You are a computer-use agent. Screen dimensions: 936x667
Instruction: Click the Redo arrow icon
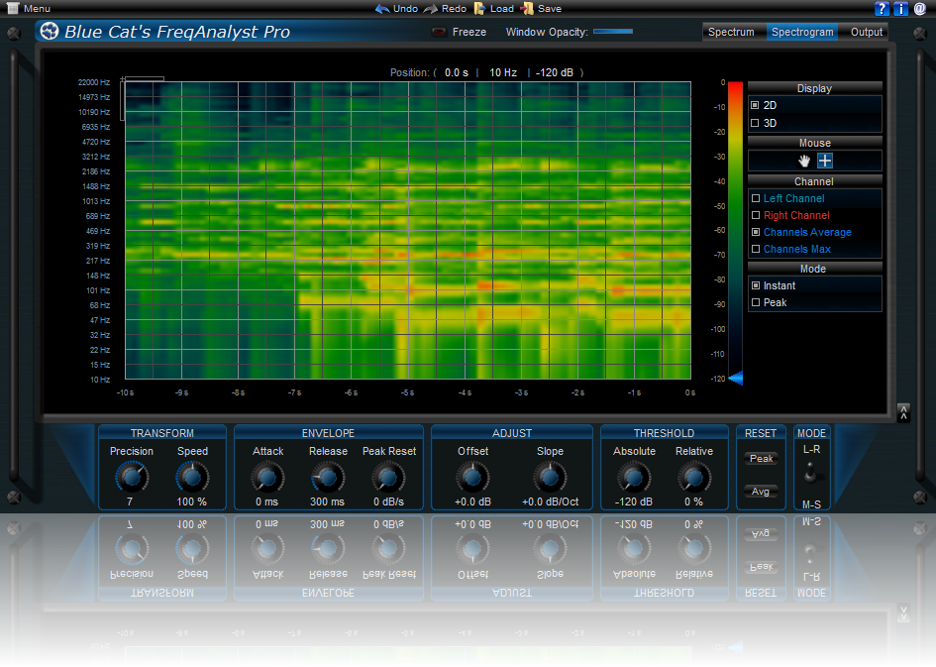pyautogui.click(x=431, y=8)
